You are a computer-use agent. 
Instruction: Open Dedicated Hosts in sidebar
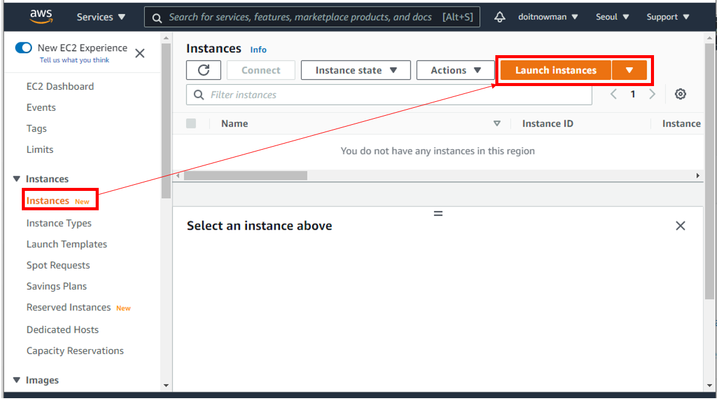point(62,330)
